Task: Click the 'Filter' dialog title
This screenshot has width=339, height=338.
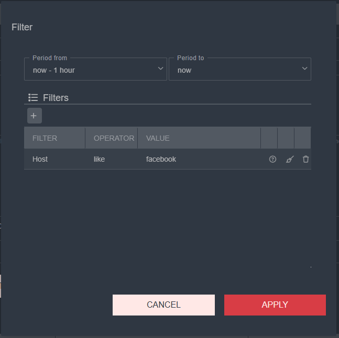Action: pos(22,27)
